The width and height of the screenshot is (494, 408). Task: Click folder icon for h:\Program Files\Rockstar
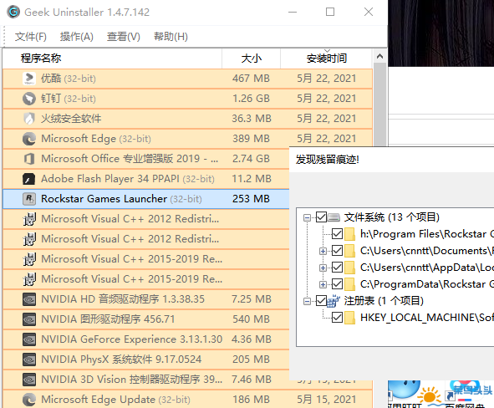coord(349,234)
